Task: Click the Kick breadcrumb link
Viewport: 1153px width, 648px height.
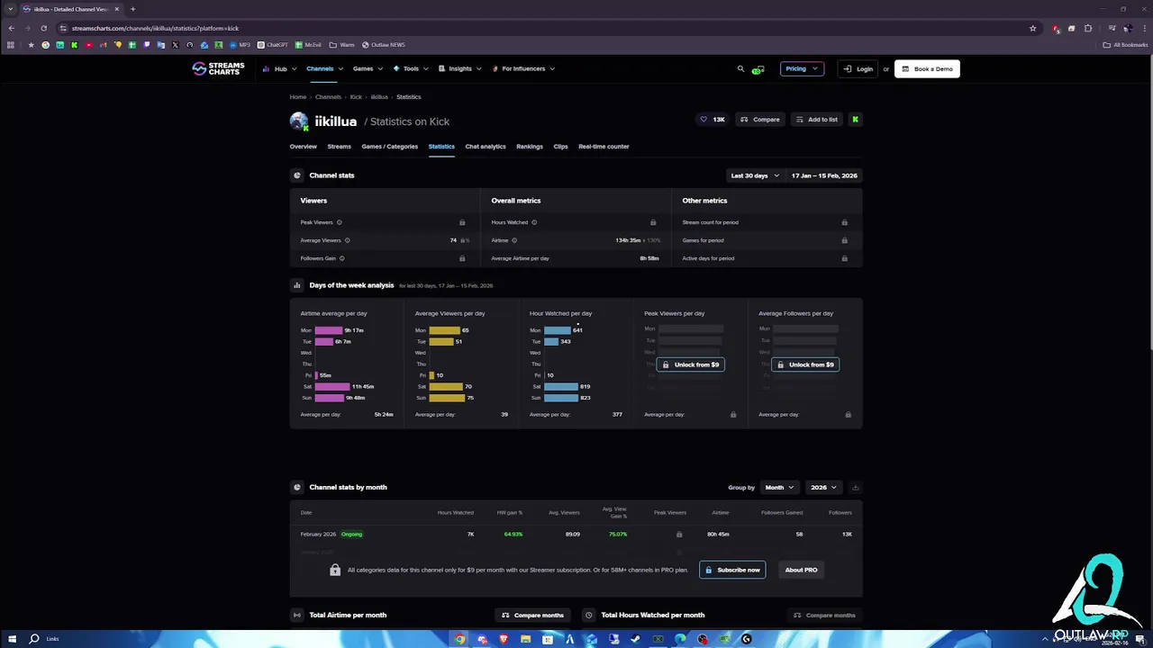Action: [x=356, y=96]
